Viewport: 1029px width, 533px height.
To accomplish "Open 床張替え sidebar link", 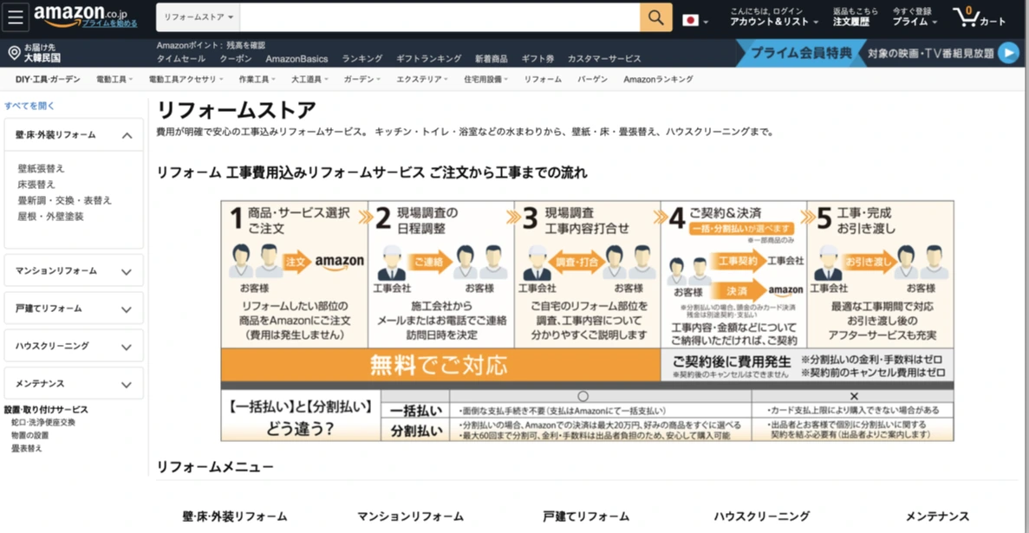I will tap(36, 185).
